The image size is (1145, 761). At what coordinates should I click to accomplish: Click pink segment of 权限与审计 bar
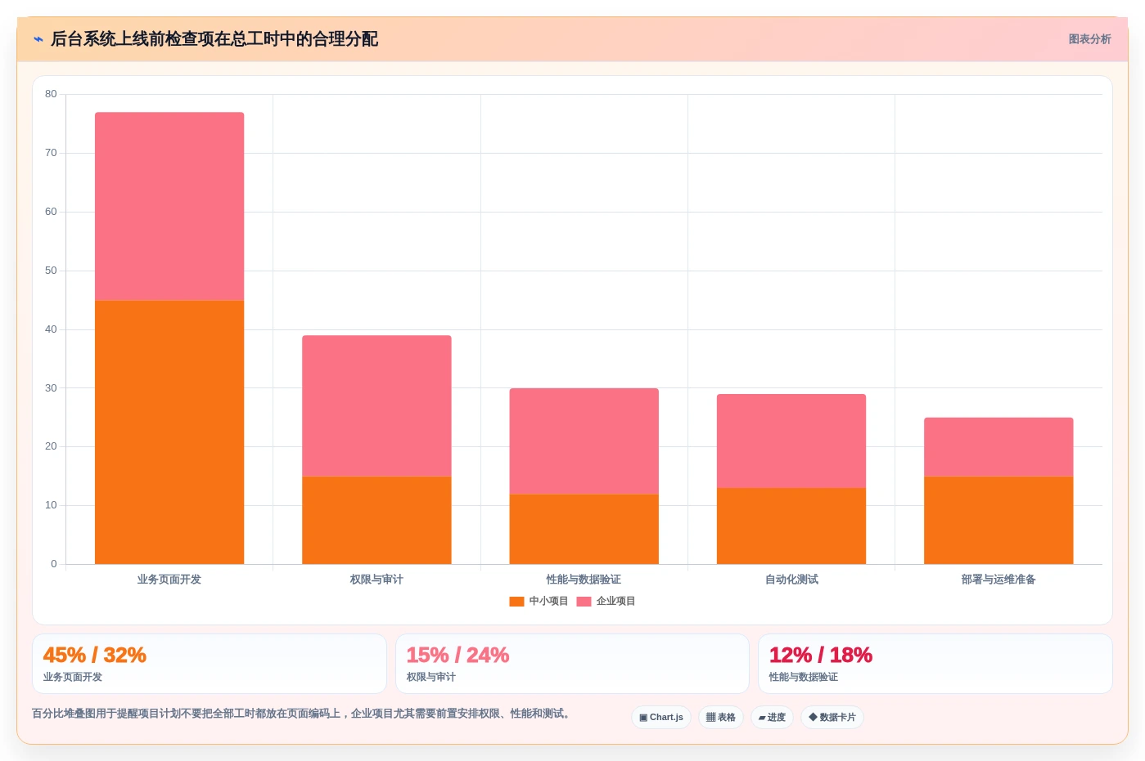[376, 405]
